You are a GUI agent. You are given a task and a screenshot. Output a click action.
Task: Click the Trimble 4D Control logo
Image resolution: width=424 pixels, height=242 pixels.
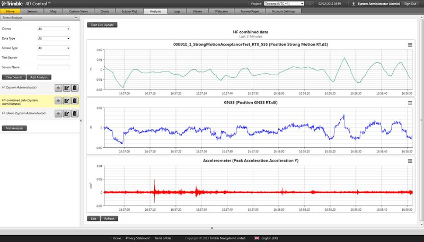tap(25, 4)
